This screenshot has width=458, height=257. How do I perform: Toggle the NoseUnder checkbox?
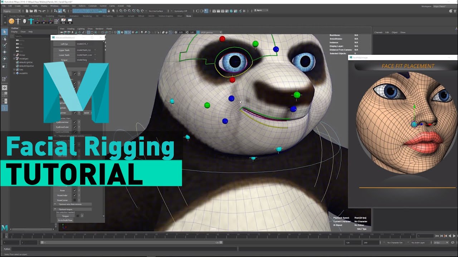75,195
